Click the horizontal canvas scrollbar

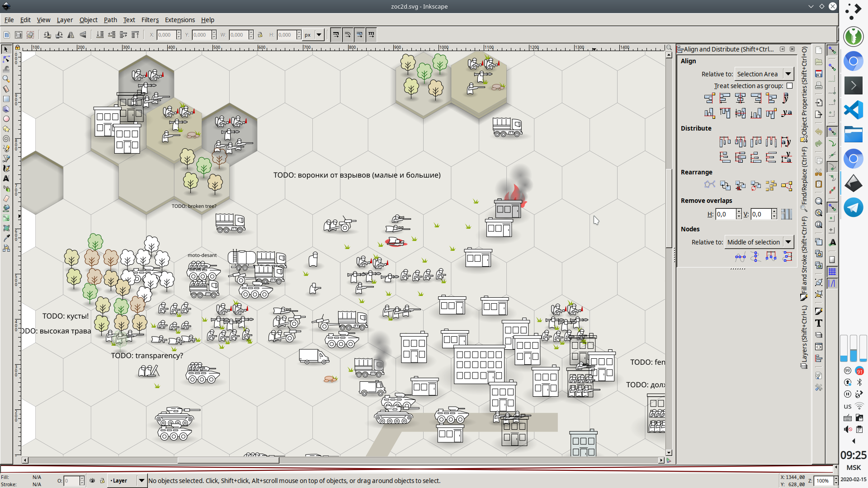(x=228, y=460)
